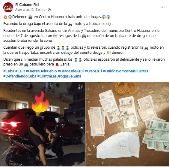Open the #CDR hashtag
169x167 pixels.
click(x=20, y=71)
